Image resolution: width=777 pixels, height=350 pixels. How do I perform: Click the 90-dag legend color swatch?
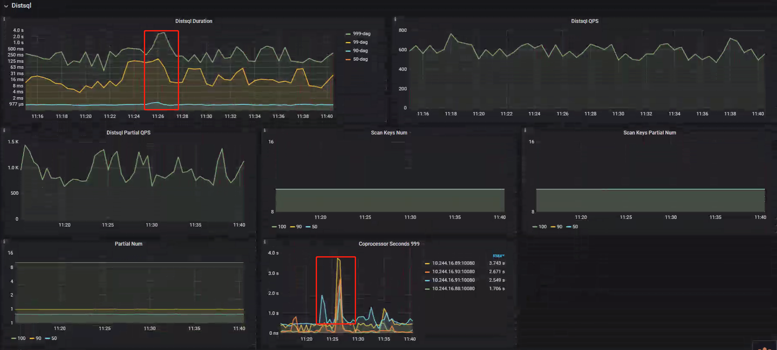click(x=348, y=51)
